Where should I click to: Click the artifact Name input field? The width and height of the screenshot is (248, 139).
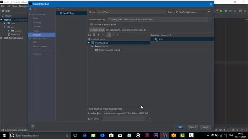[x=131, y=12]
